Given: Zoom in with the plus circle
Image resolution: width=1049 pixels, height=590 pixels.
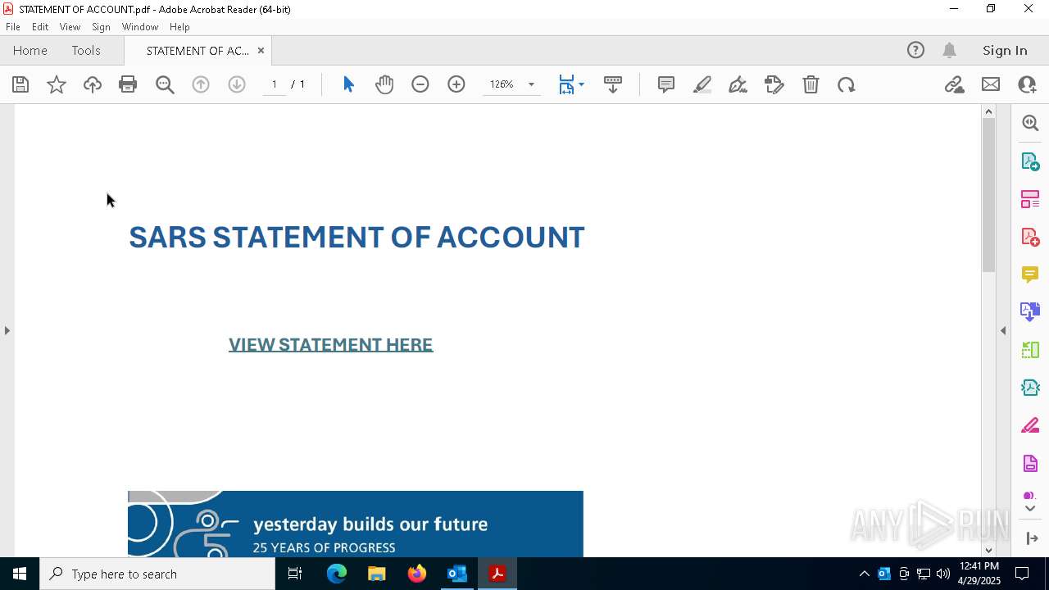Looking at the screenshot, I should (456, 84).
